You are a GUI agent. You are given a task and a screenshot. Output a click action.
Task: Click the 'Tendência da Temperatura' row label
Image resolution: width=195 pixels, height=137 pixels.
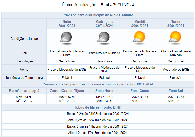[x=24, y=78]
